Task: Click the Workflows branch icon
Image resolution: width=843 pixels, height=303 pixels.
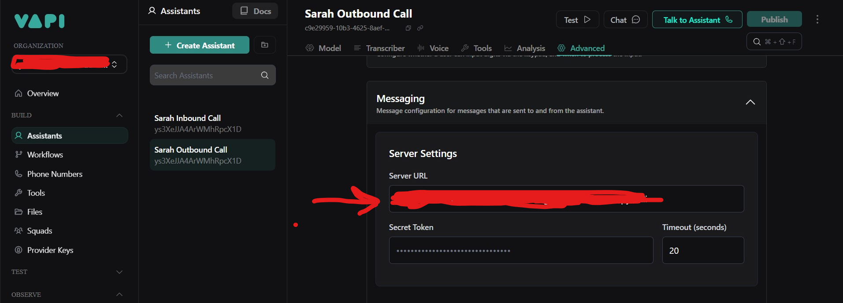Action: coord(19,154)
